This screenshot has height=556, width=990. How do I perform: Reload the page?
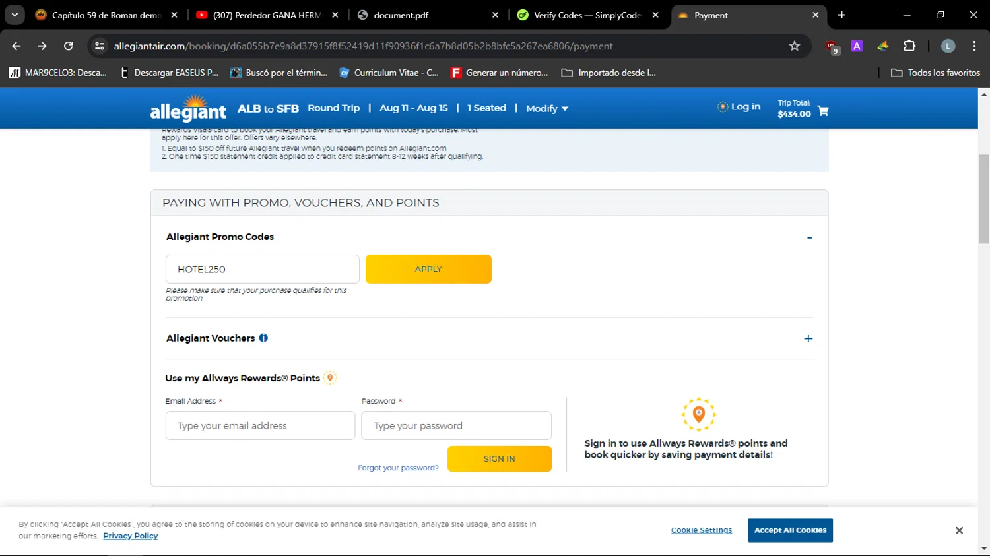point(68,46)
